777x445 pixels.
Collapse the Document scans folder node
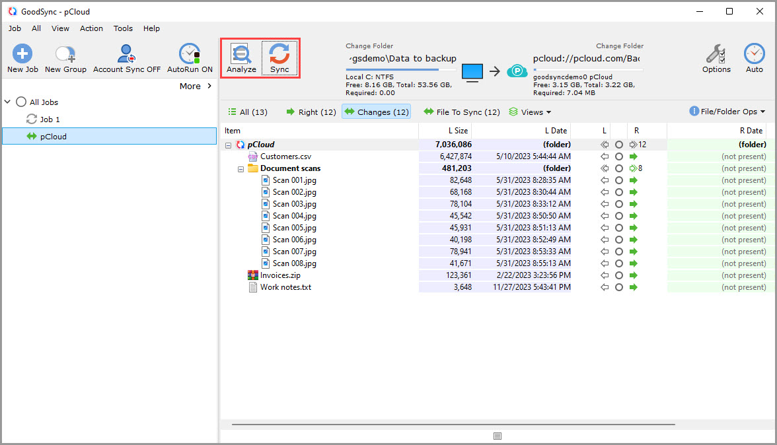tap(240, 169)
